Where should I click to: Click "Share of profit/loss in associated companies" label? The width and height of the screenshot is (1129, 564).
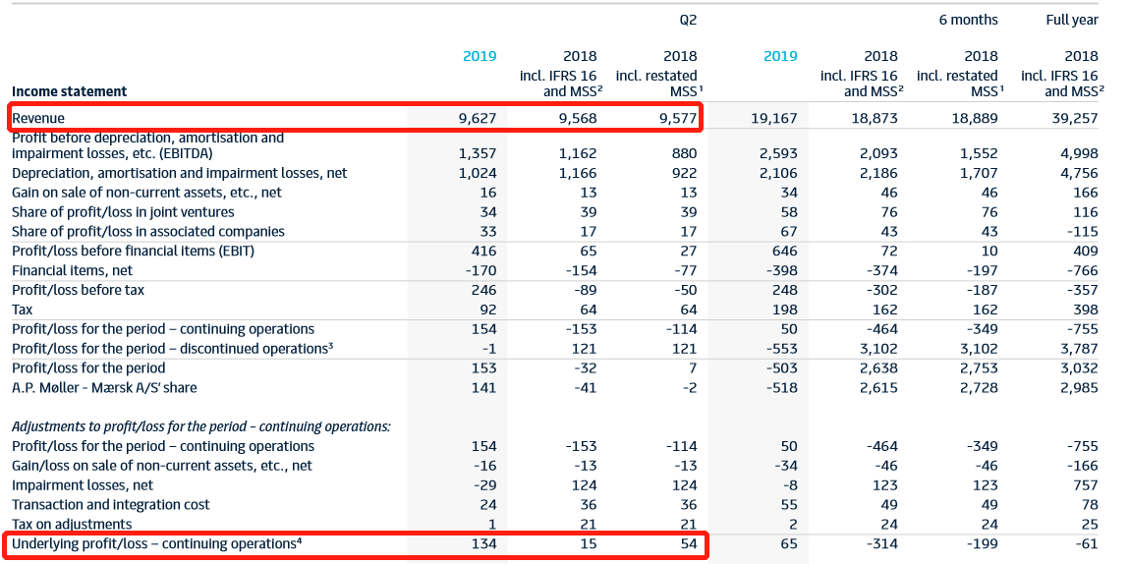click(x=148, y=231)
